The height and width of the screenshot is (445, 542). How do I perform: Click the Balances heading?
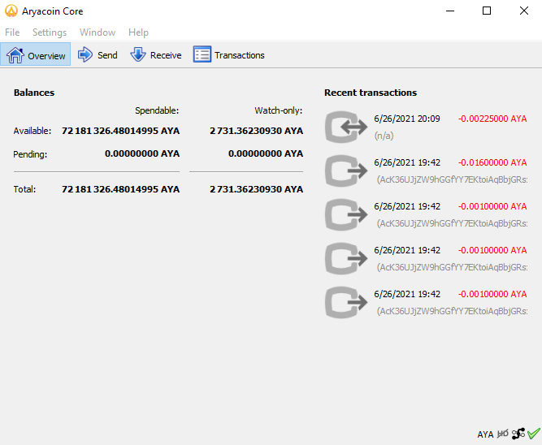pos(34,93)
